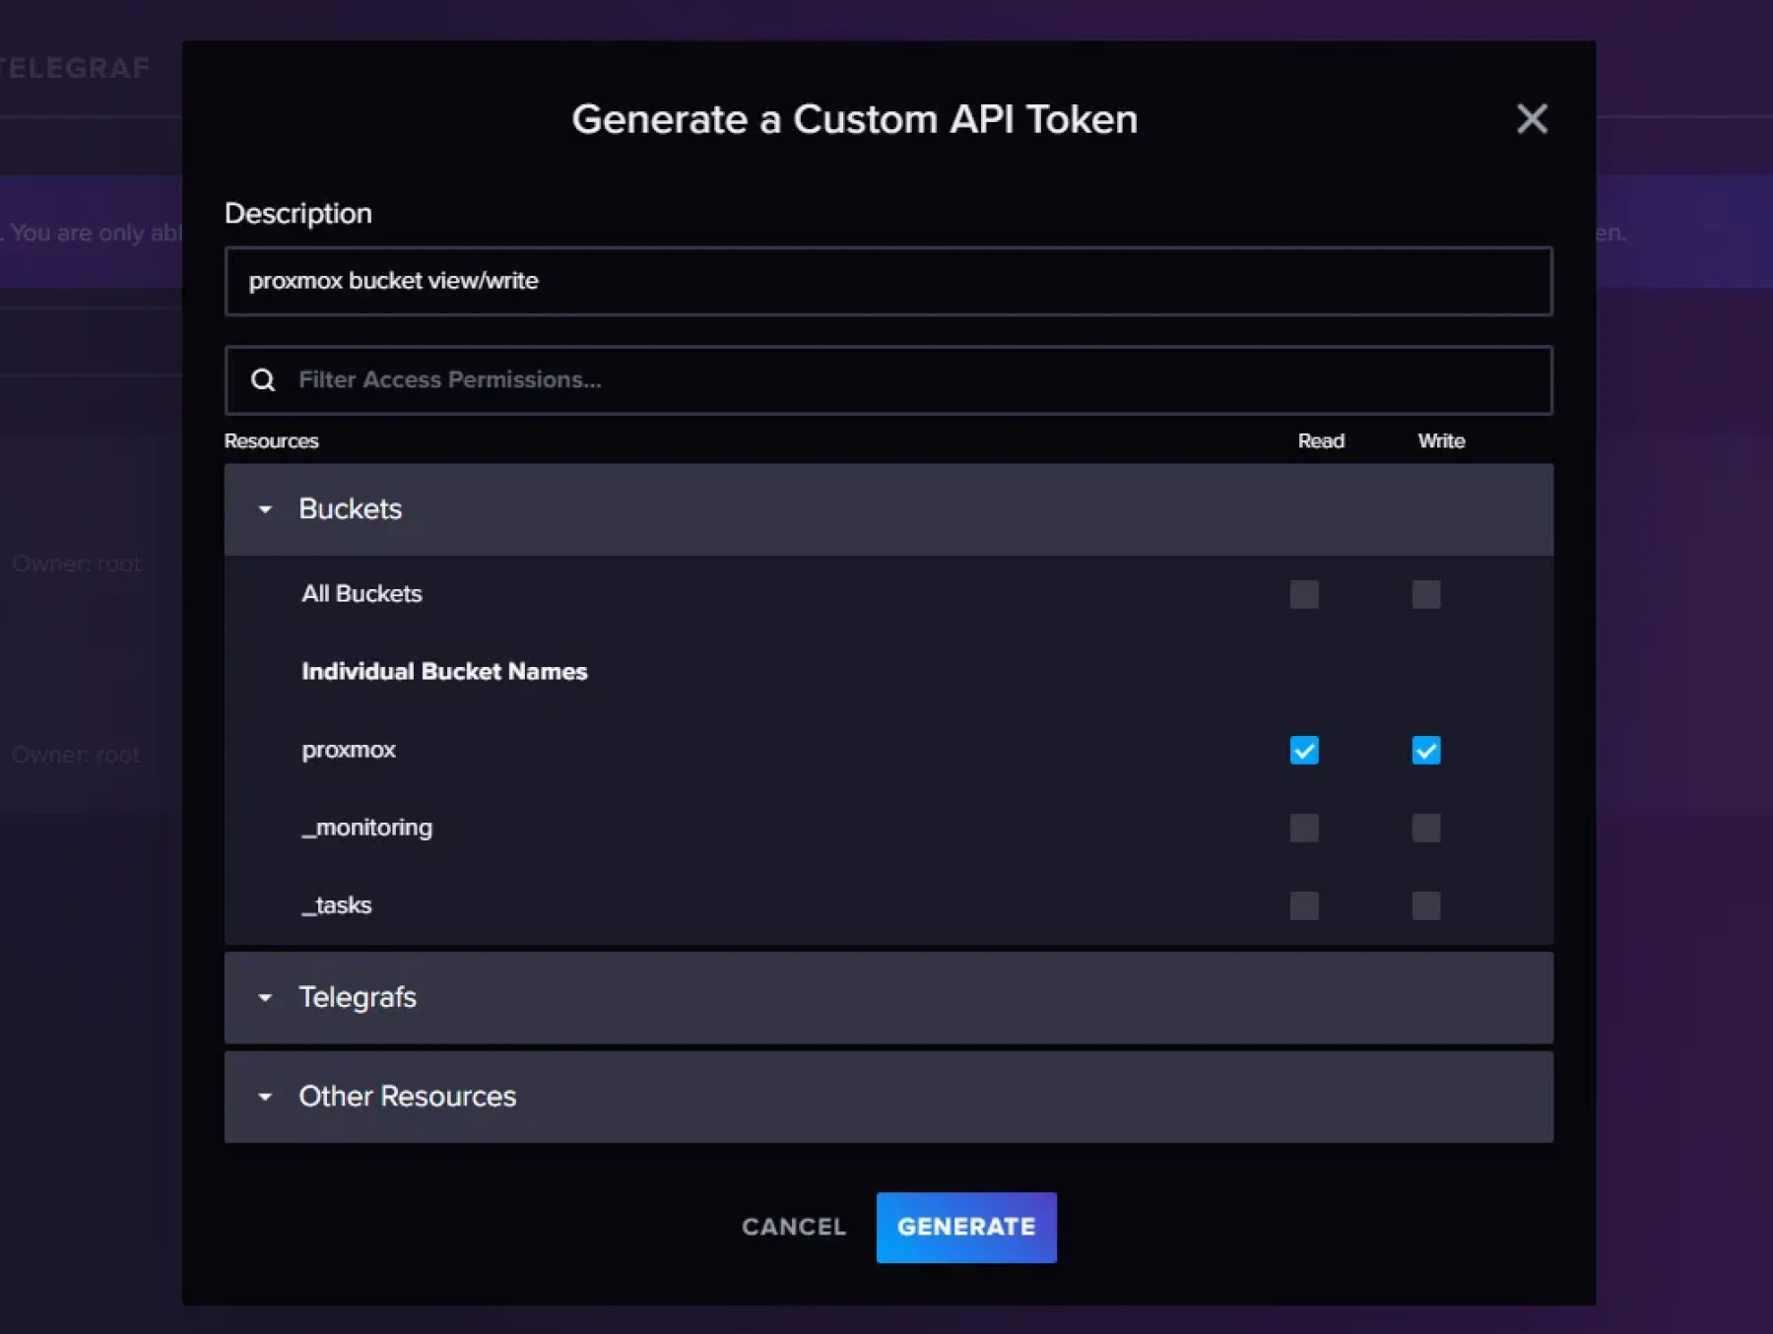The height and width of the screenshot is (1334, 1773).
Task: Click into the Description text field
Action: coord(886,282)
